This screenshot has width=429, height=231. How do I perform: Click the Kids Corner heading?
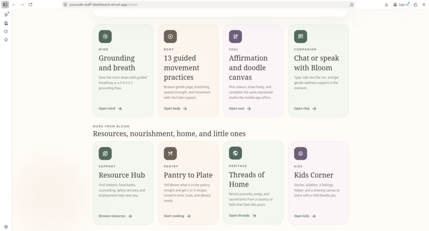[313, 175]
